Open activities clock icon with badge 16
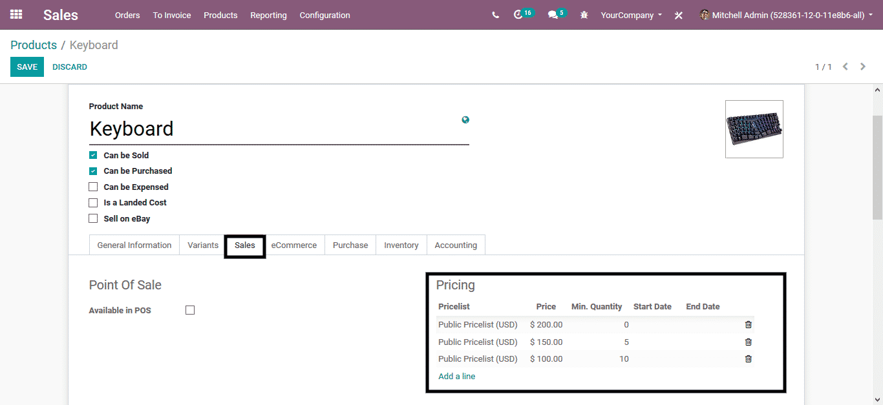Viewport: 883px width, 405px height. point(518,15)
